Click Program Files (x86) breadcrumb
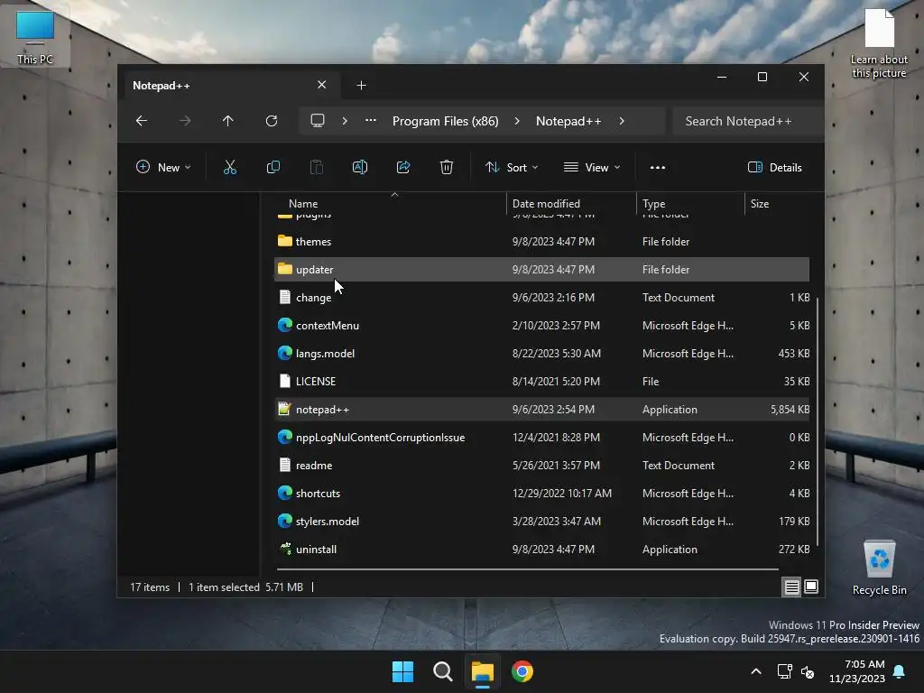 click(446, 121)
